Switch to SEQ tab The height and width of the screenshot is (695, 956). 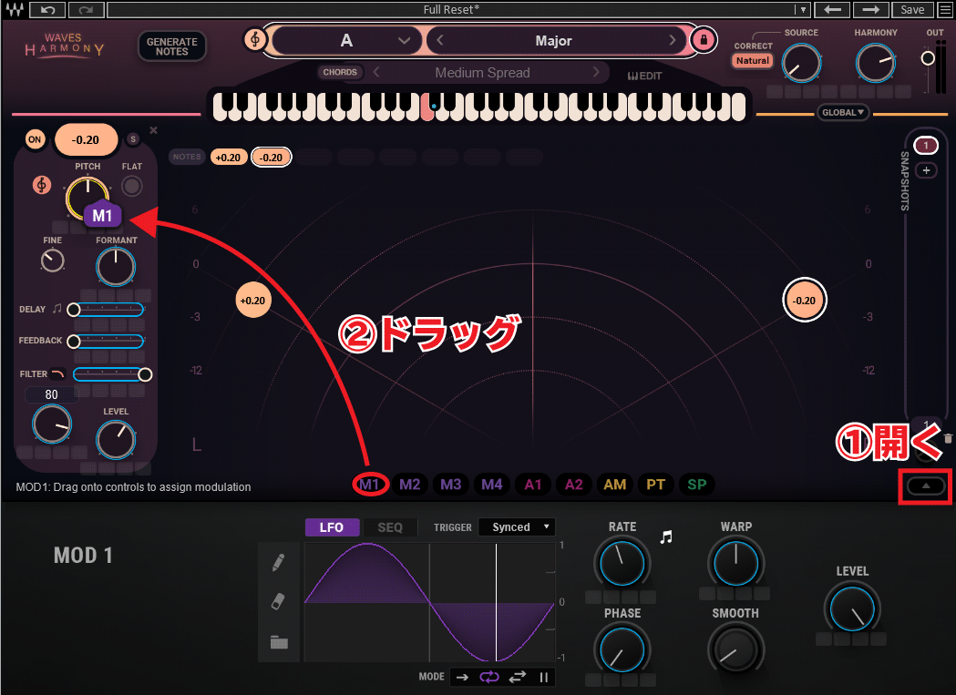390,527
